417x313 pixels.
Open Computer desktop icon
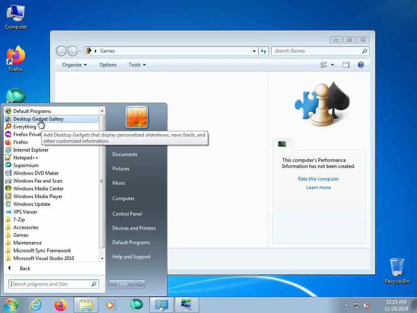(x=16, y=17)
